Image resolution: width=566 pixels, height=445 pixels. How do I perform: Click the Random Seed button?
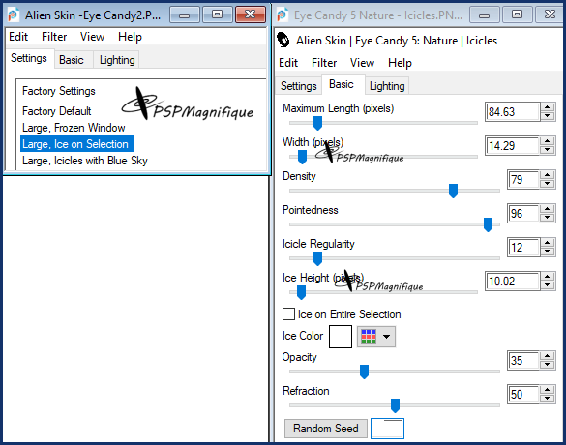pos(326,429)
